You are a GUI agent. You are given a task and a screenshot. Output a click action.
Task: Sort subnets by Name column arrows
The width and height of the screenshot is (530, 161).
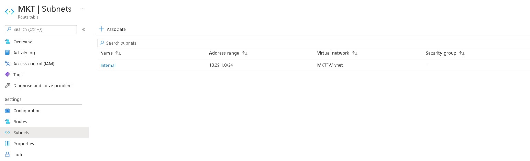118,53
